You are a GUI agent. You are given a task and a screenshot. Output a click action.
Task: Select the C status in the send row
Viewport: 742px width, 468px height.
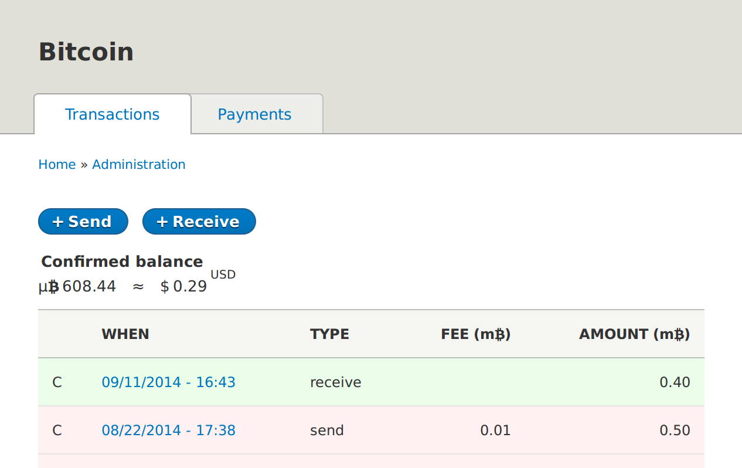(57, 430)
